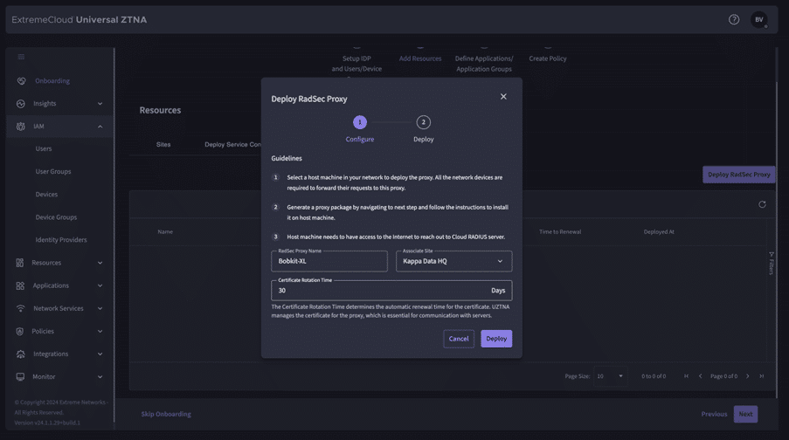Click the Previous onboarding button
Viewport: 789px width, 440px height.
click(714, 415)
